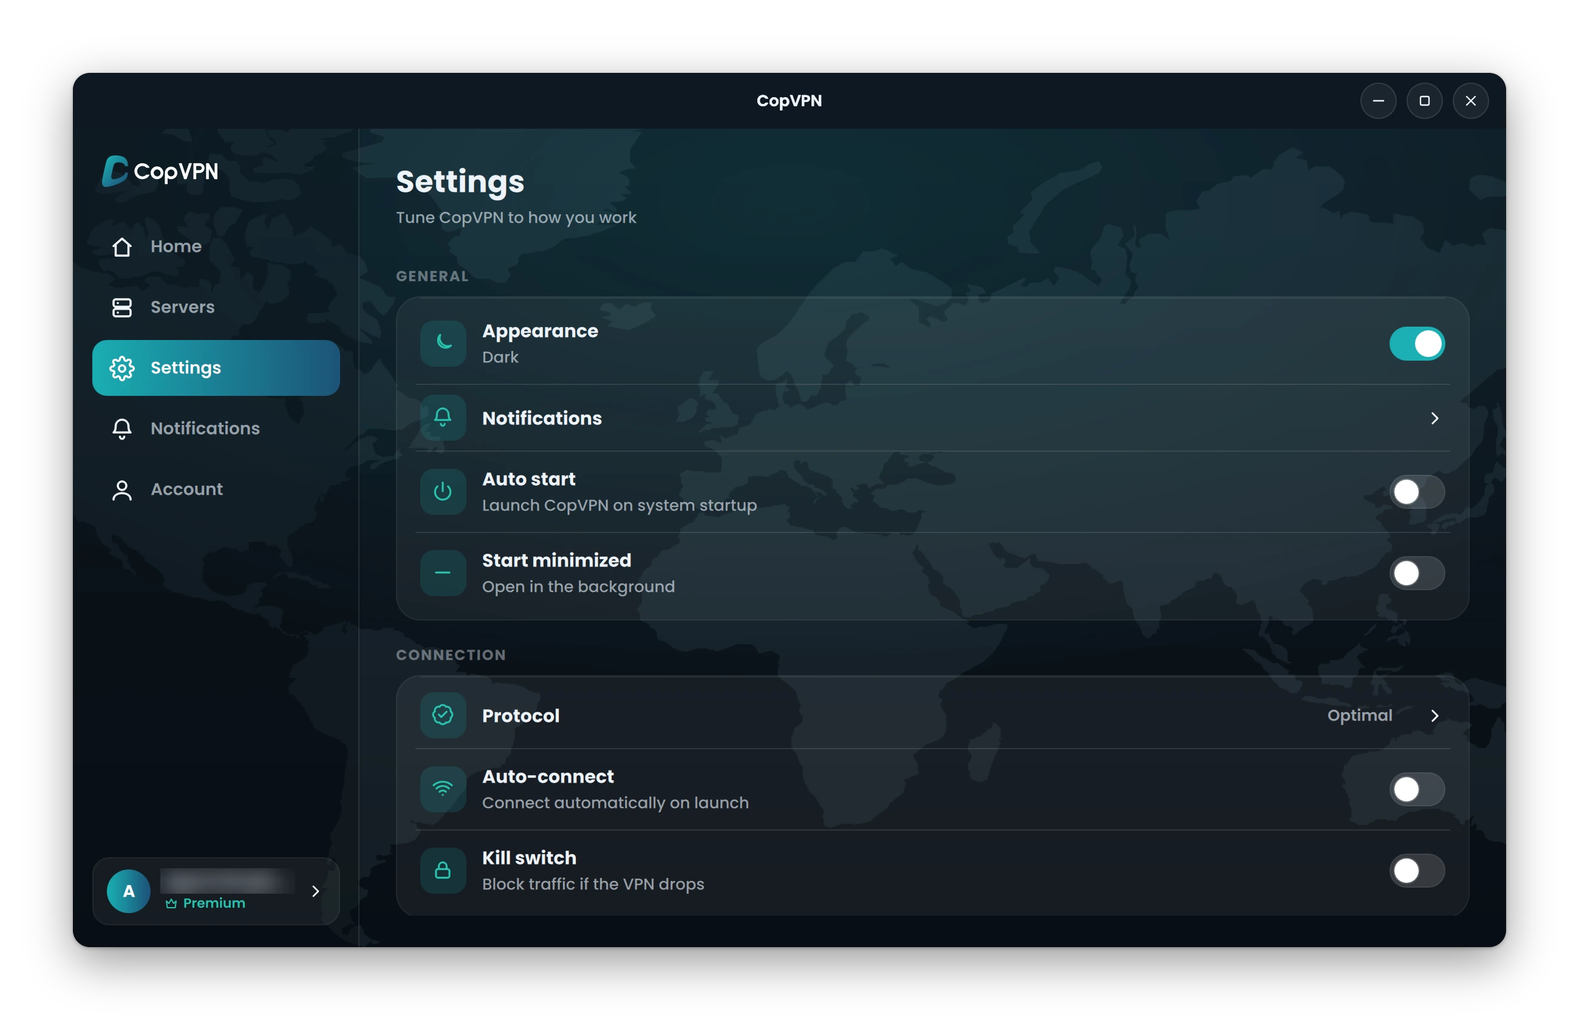Open the Protocol chevron arrow
Screen dimensions: 1579x1020
(x=1434, y=715)
